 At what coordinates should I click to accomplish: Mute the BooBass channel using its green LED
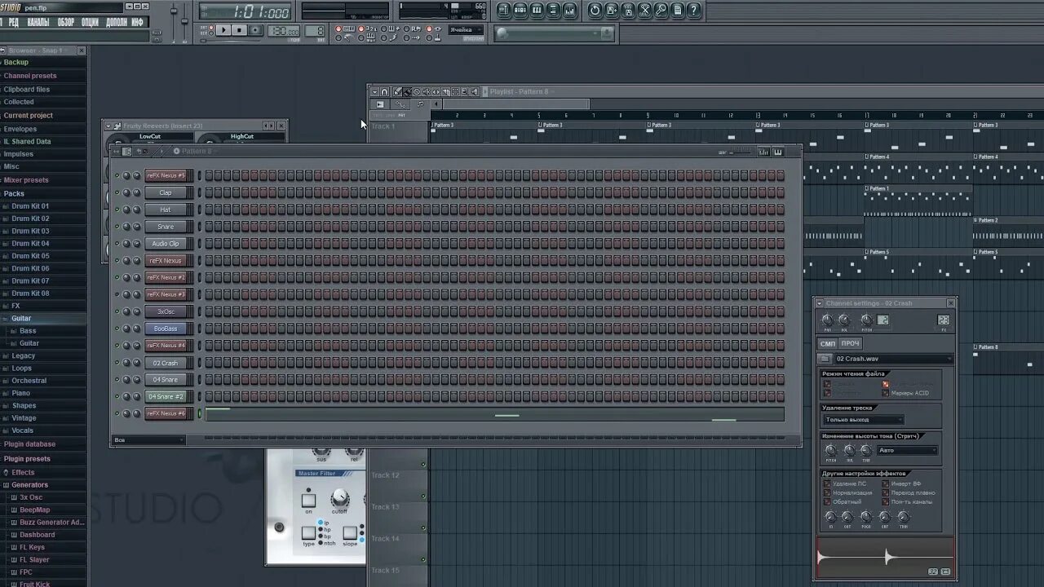pyautogui.click(x=117, y=329)
